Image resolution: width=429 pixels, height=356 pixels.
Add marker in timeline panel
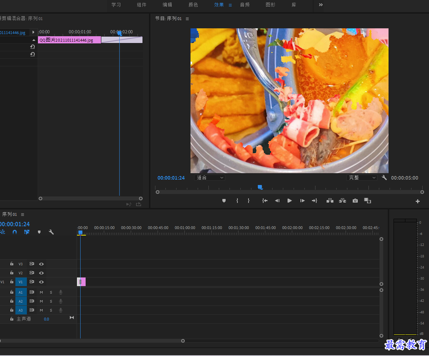click(x=39, y=232)
